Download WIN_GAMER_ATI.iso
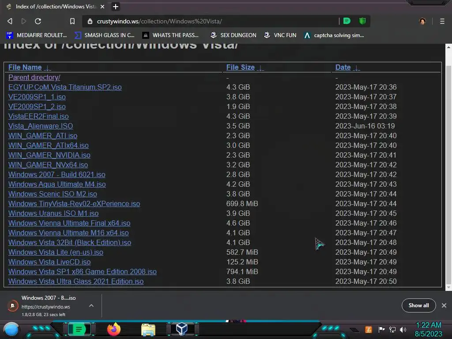Viewport: 452px width, 339px height. pos(43,136)
